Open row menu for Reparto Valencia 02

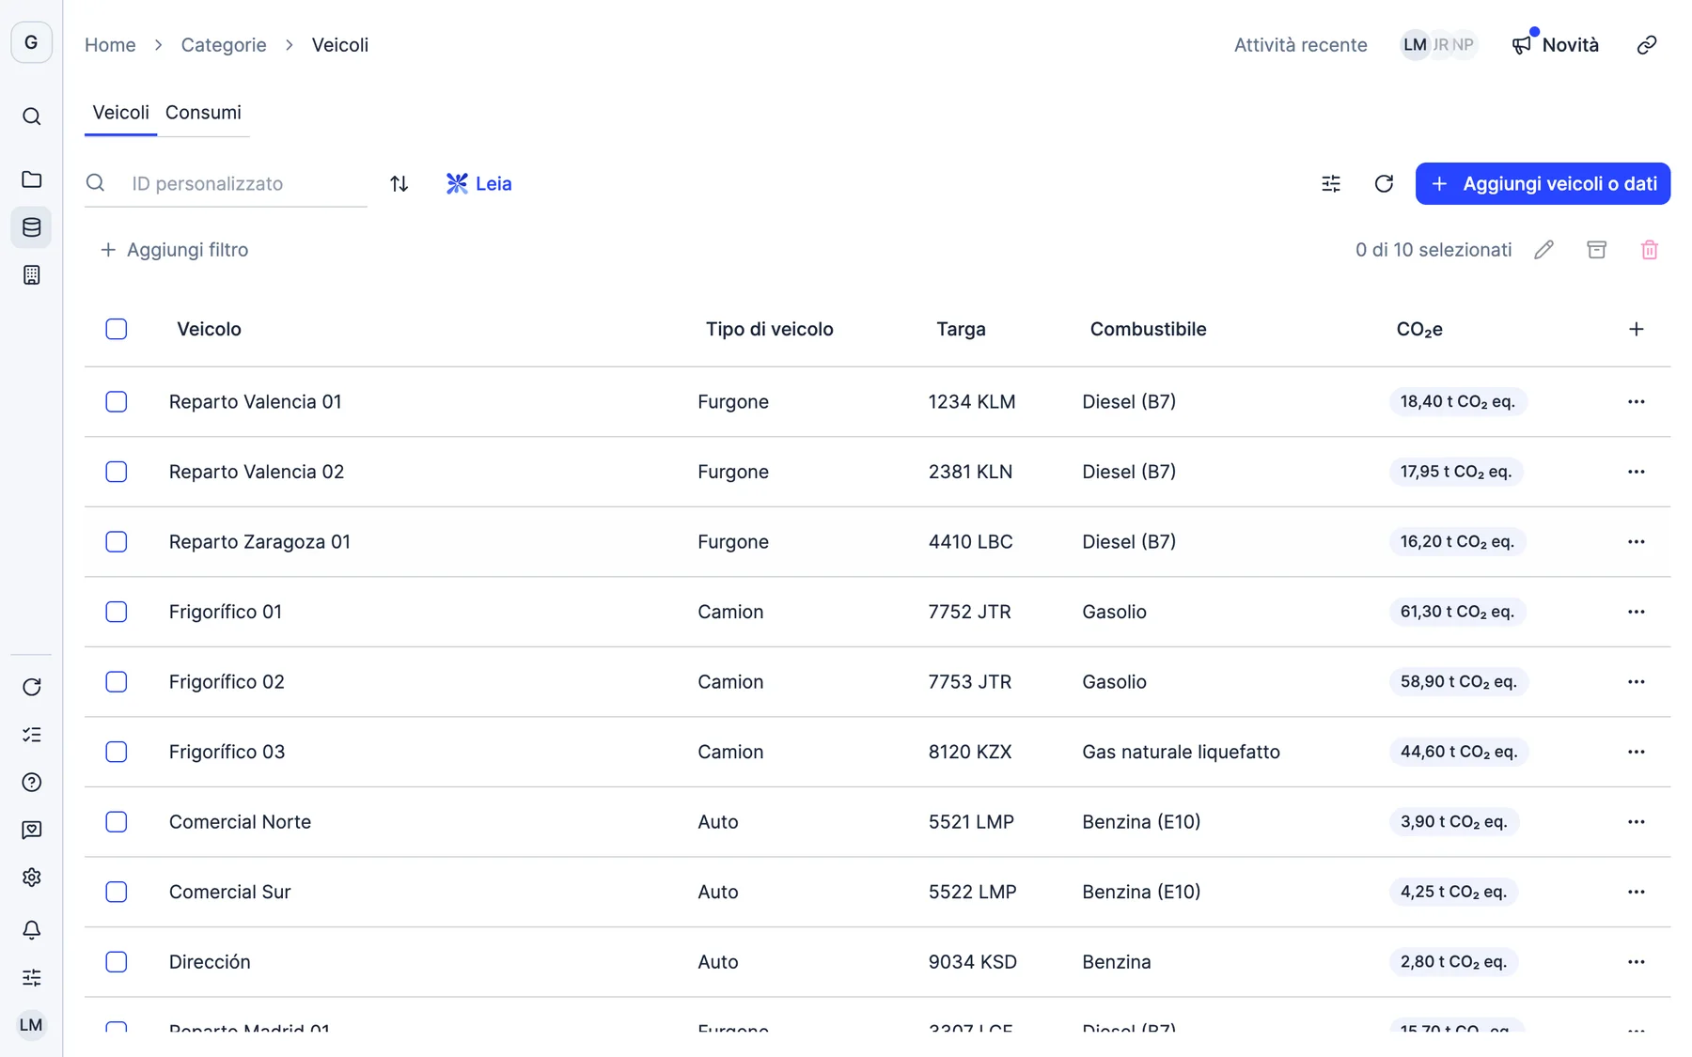1636,472
